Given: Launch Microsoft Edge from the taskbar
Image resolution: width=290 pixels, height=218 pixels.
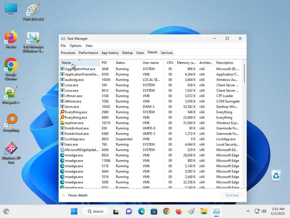Looking at the screenshot, I should 142,211.
